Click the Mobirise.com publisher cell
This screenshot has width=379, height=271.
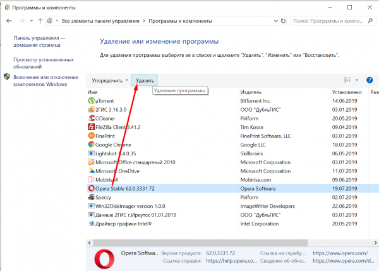point(255,180)
